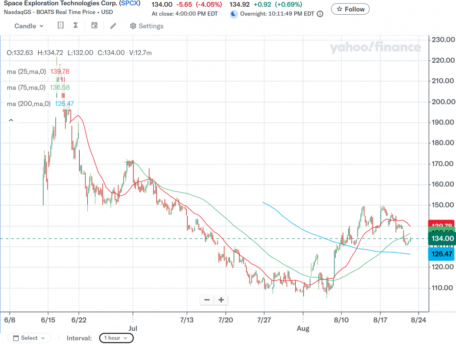Click the 8/17 date axis label
The image size is (456, 344).
(x=380, y=320)
